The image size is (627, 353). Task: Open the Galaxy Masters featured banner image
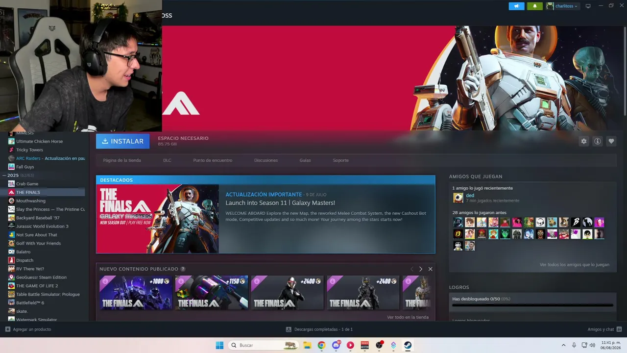(158, 219)
